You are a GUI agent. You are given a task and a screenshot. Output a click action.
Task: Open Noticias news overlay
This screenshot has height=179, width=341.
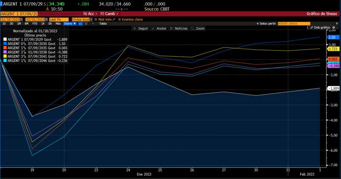[x=179, y=28]
